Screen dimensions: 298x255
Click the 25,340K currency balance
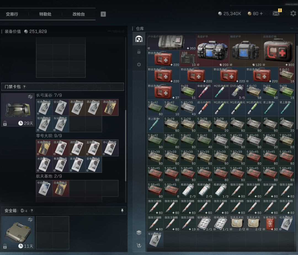(230, 14)
